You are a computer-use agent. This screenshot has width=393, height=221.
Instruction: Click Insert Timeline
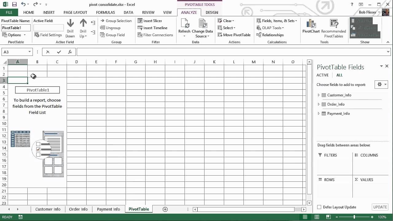(153, 28)
